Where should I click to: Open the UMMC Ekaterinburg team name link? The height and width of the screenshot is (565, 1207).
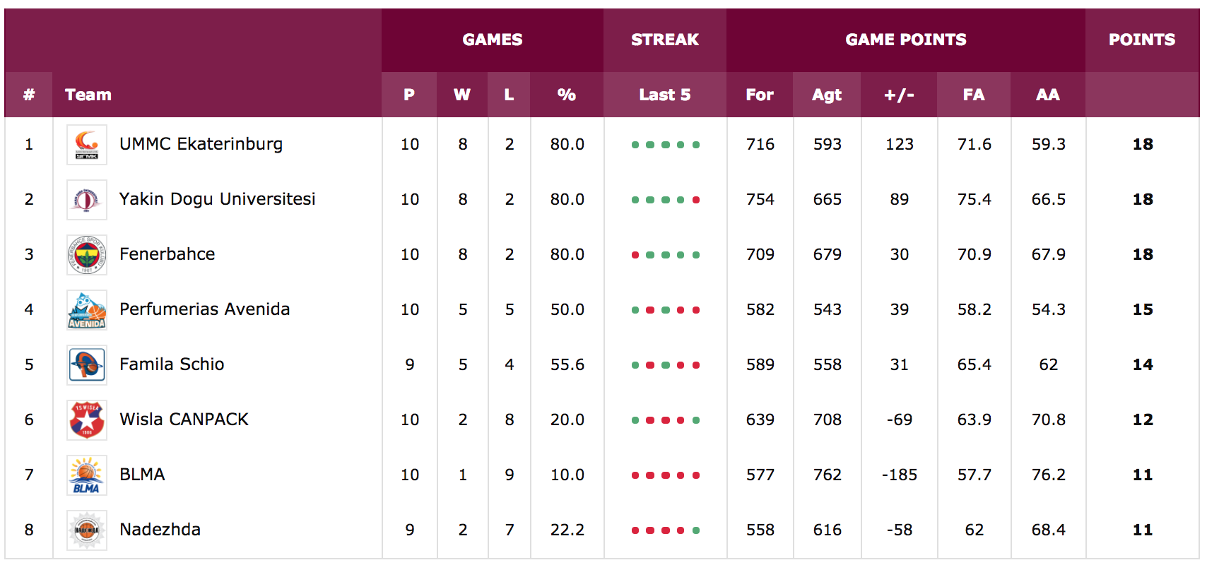point(201,144)
